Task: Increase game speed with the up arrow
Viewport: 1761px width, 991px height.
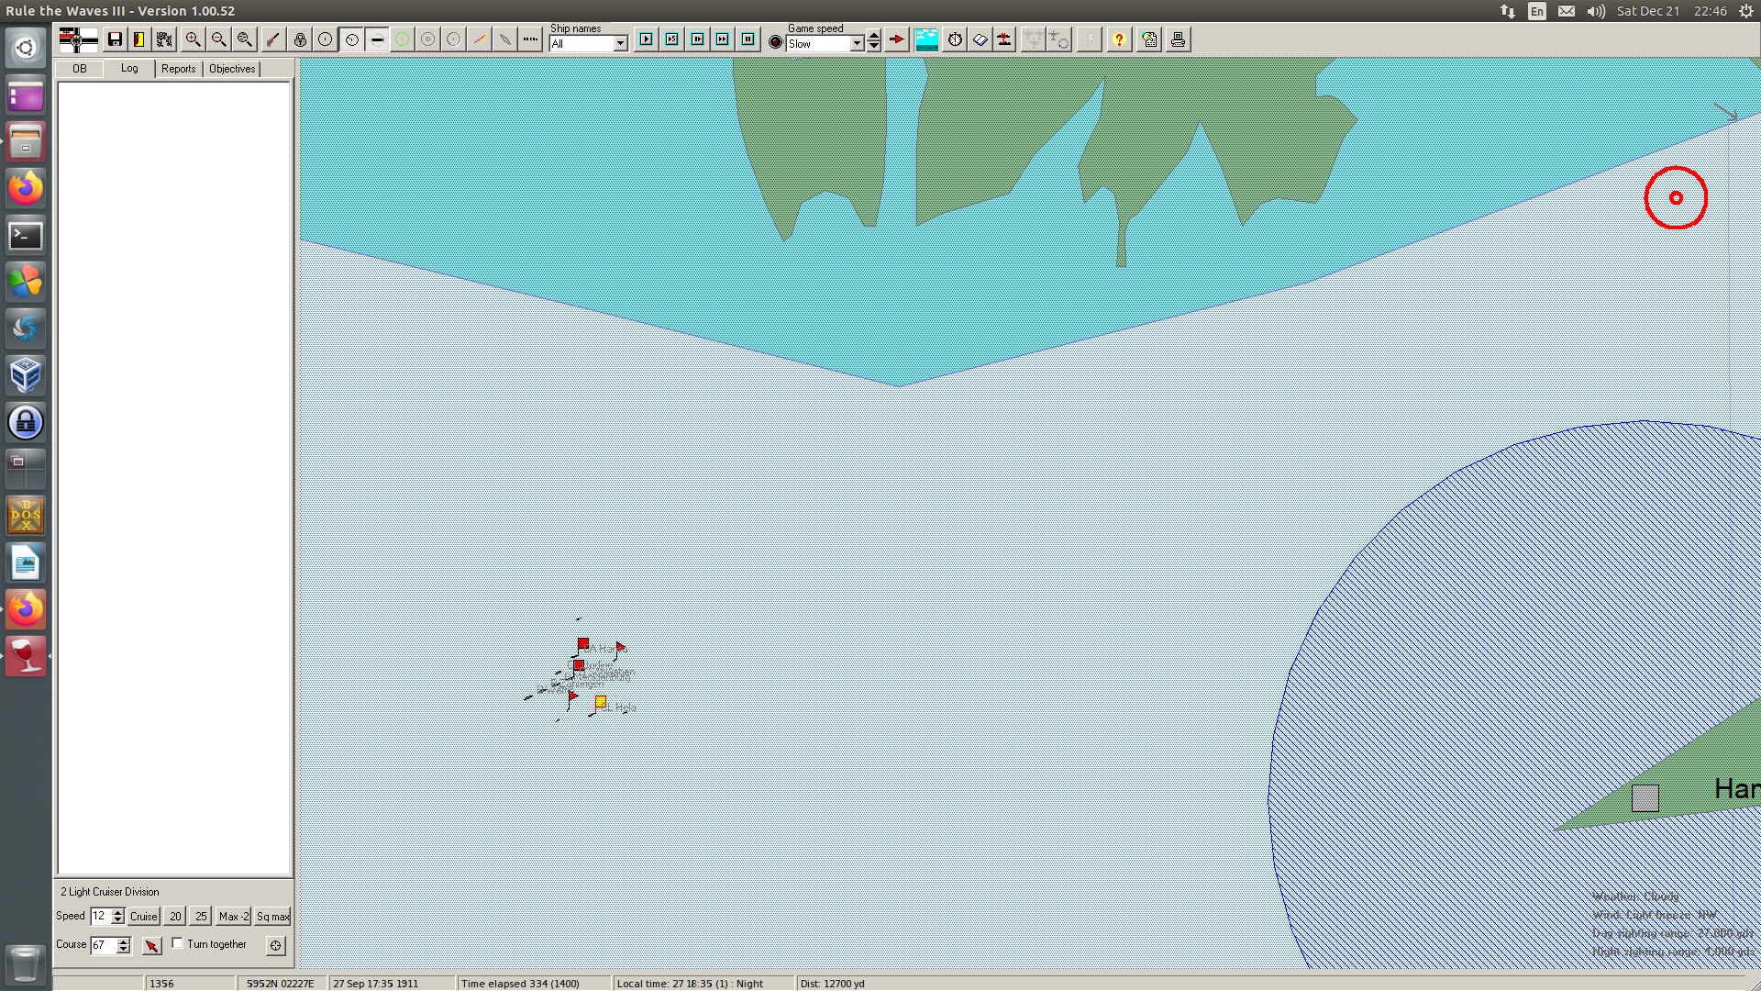Action: tap(874, 36)
